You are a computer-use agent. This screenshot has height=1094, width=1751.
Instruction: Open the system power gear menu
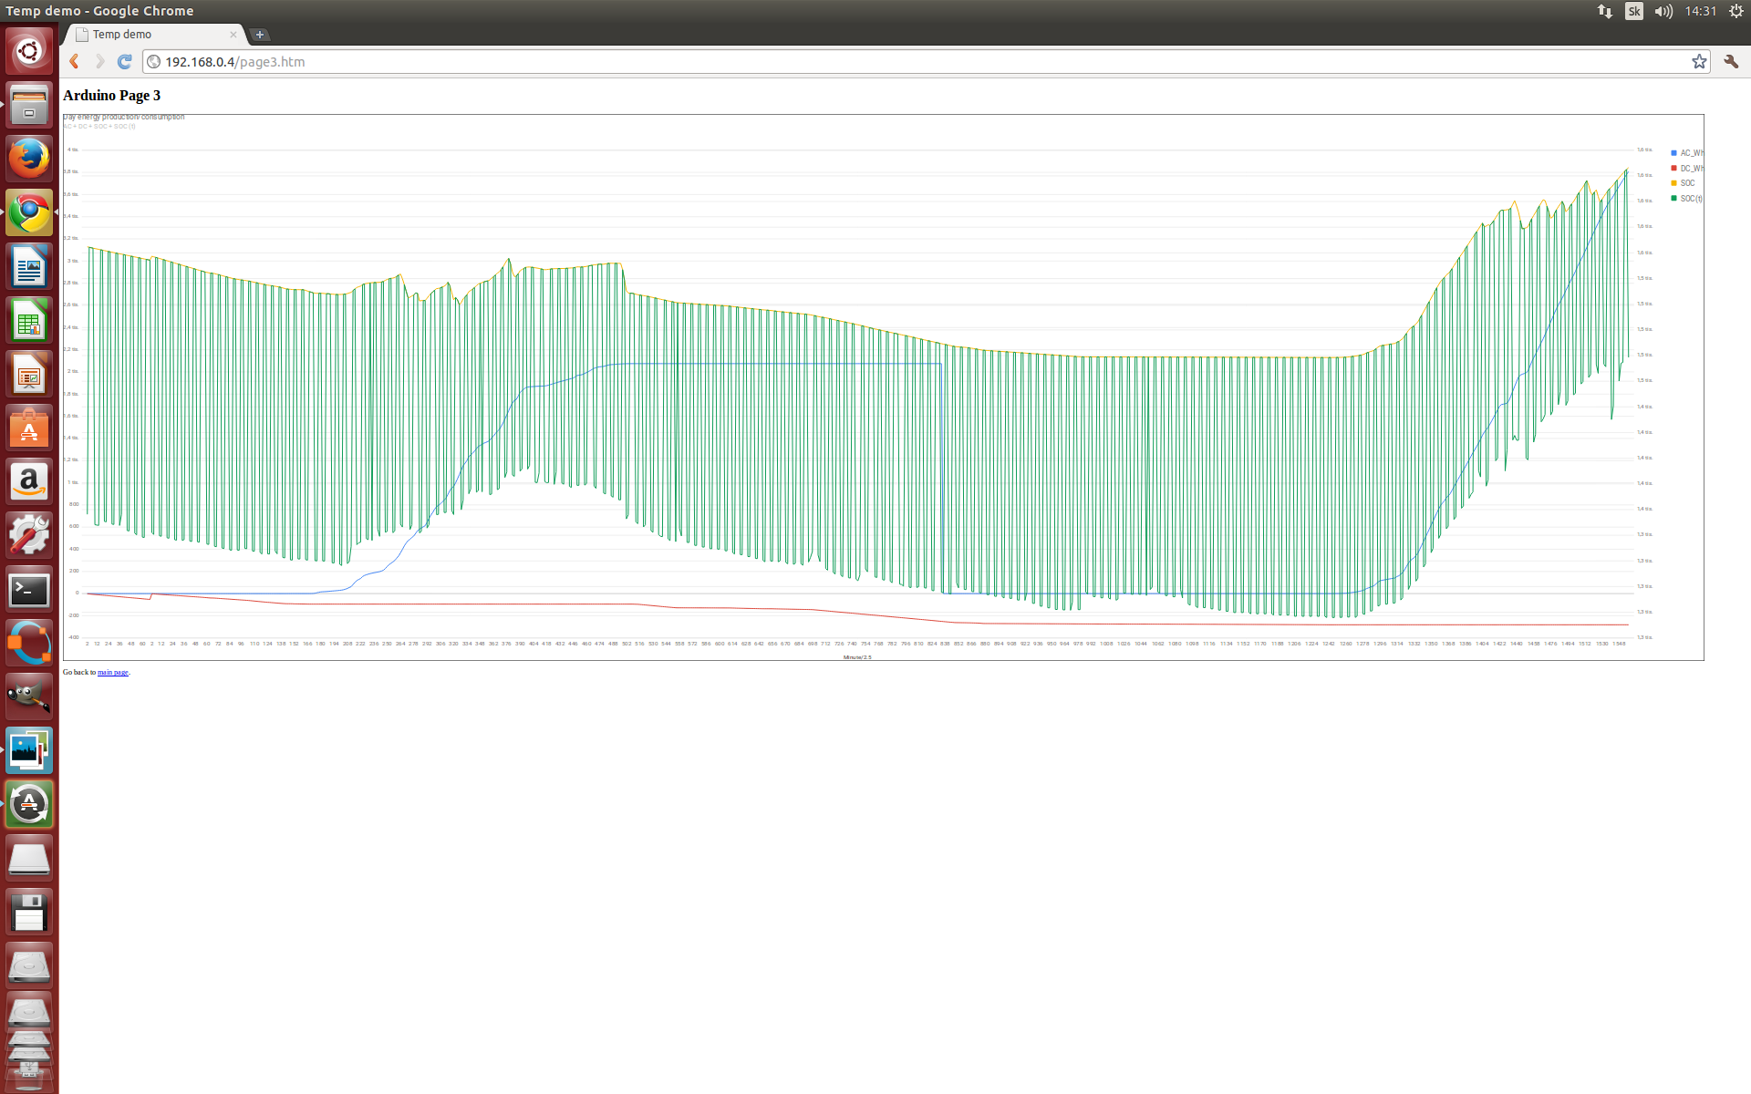[1735, 11]
